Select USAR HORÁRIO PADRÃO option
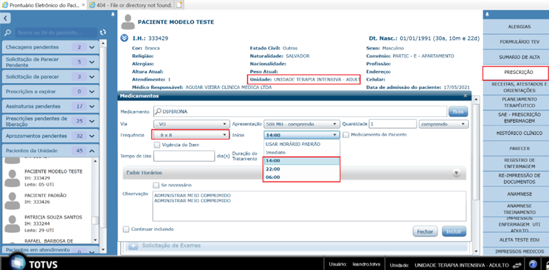 click(301, 144)
